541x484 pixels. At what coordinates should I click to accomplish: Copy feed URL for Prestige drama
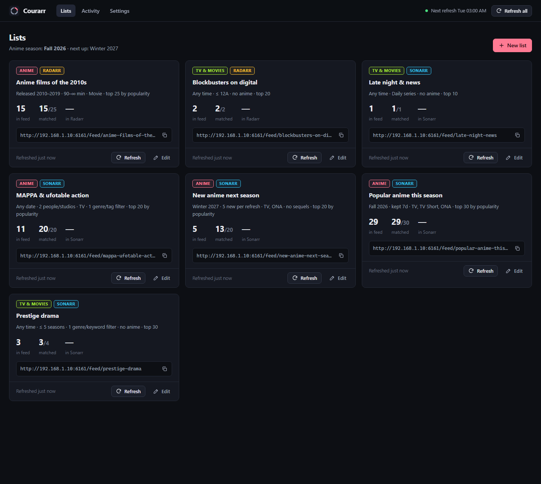[x=165, y=369]
